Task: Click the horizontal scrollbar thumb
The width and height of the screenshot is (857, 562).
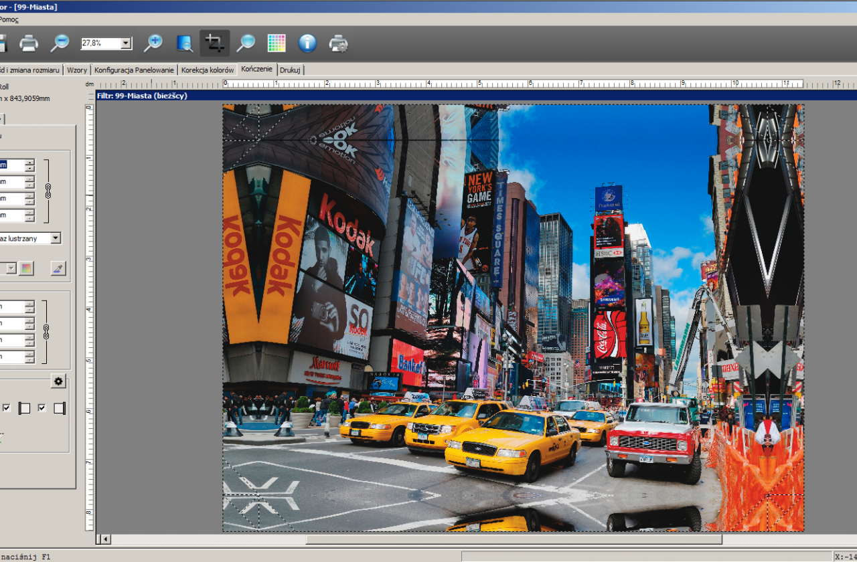Action: [514, 539]
